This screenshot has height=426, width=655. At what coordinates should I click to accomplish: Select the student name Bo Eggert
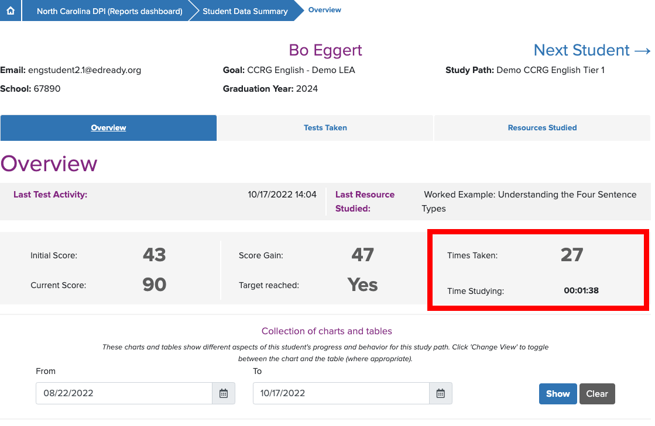point(325,50)
